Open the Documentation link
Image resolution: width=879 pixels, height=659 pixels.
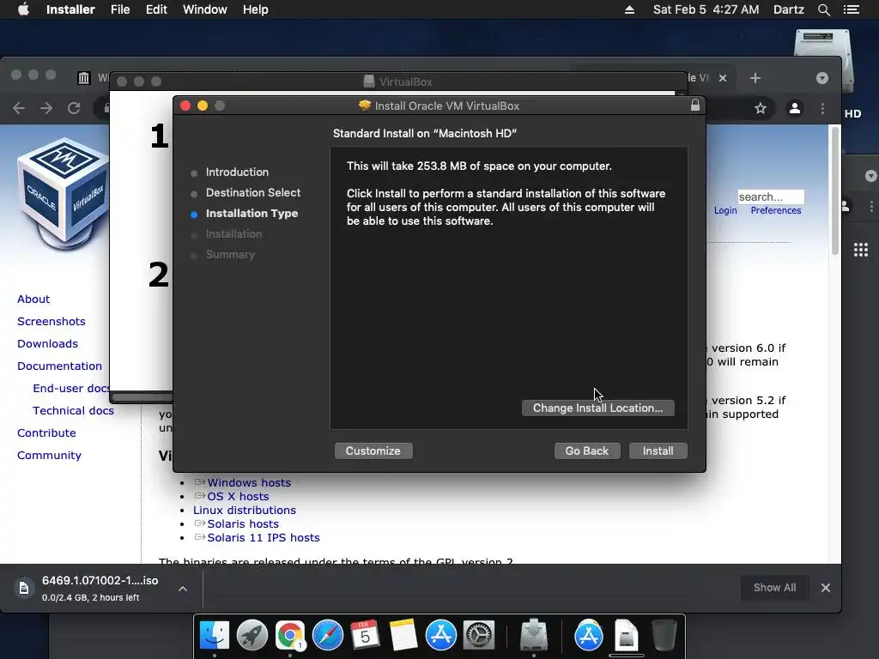pos(60,366)
